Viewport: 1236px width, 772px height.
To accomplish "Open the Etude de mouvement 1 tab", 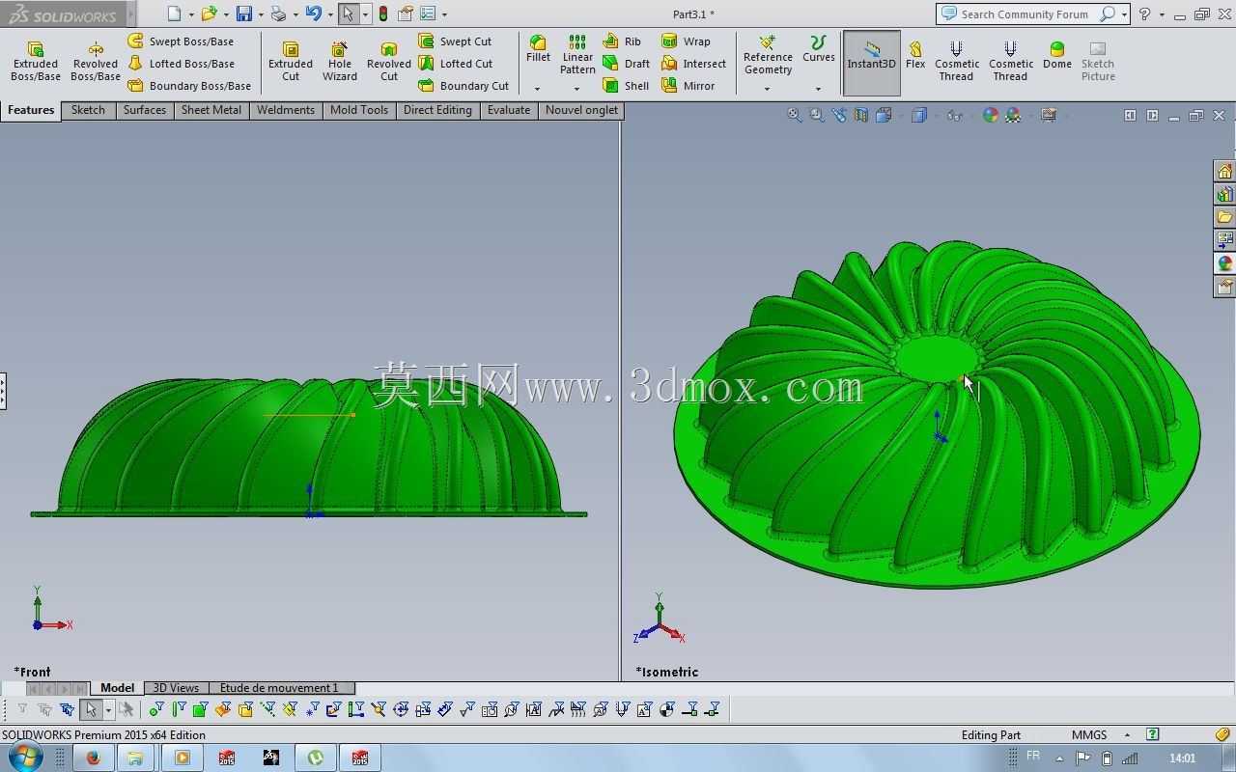I will 279,688.
